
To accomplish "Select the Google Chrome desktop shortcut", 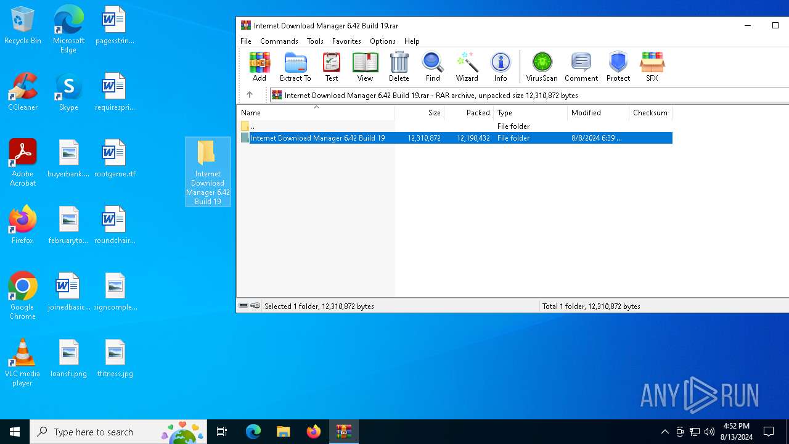I will (23, 296).
